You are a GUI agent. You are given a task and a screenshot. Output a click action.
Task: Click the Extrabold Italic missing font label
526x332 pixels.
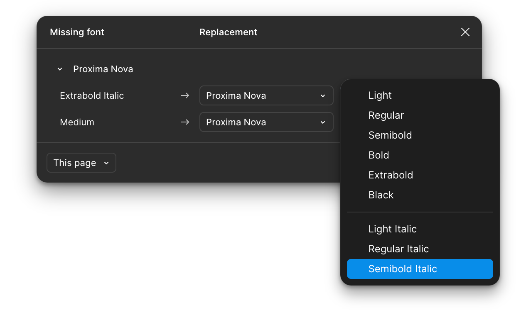tap(92, 95)
